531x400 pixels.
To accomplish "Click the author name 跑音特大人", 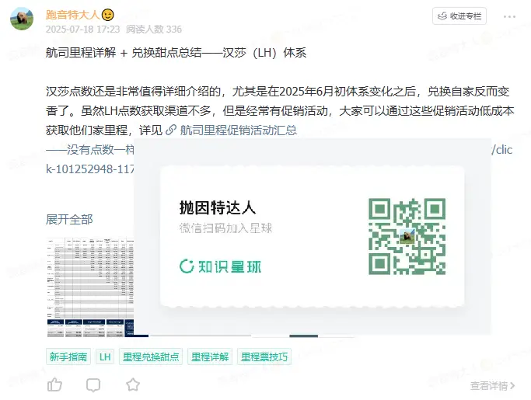I will 72,15.
